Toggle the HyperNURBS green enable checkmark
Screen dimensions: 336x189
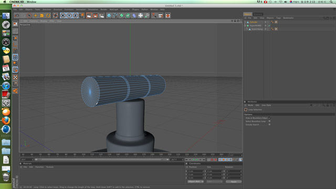[269, 26]
